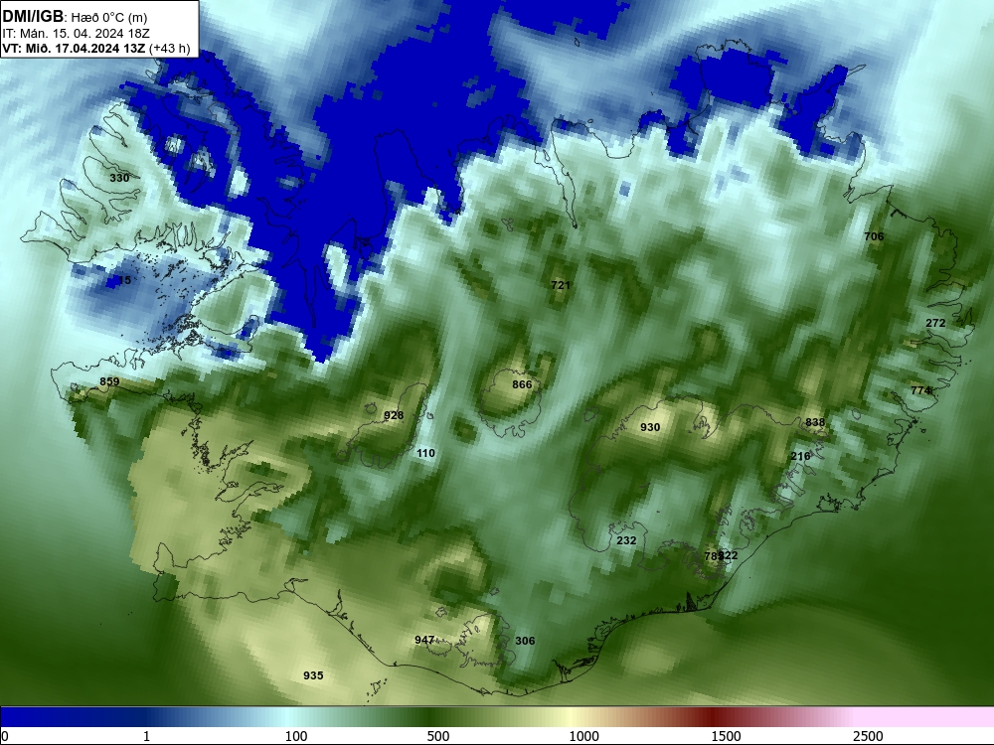Click the color scale label 1
Screen dimensions: 994x745
146,736
